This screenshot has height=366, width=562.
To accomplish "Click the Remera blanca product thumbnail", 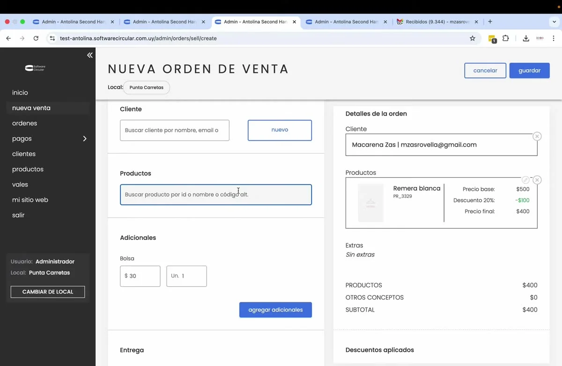I will coord(370,203).
